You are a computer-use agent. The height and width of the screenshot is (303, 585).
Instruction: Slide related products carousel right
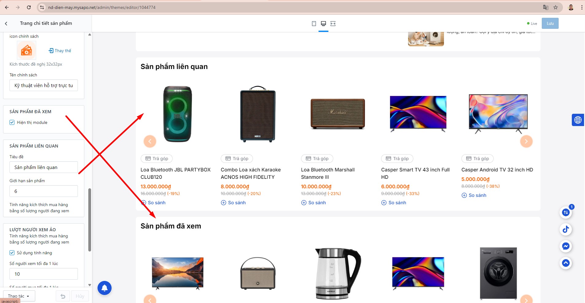526,141
